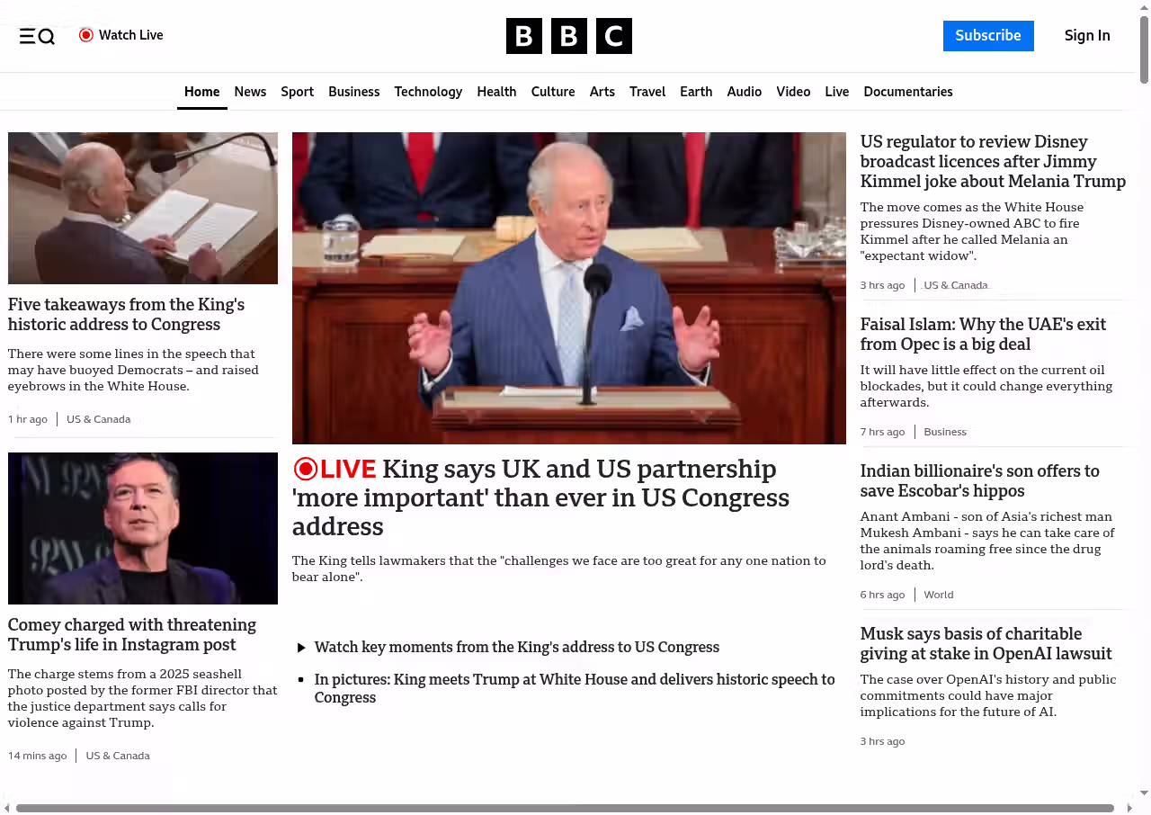Click the red LIVE indicator icon on headline
The width and height of the screenshot is (1151, 815).
coord(306,469)
